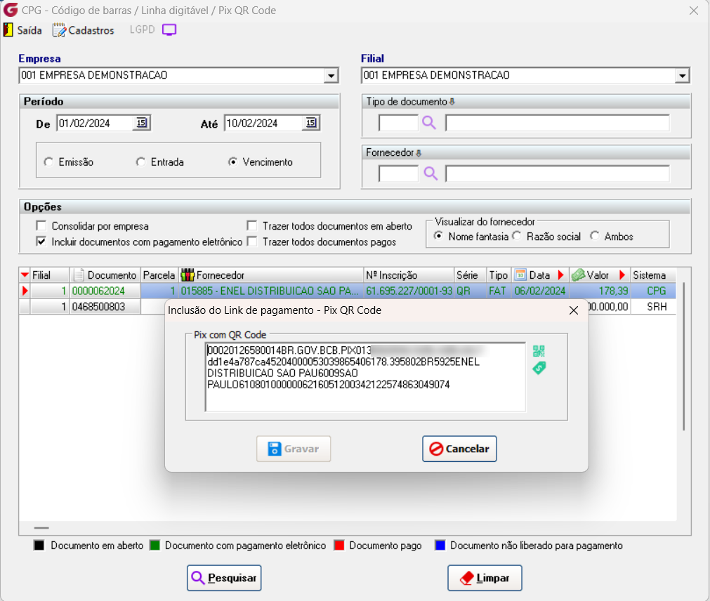This screenshot has width=710, height=601.
Task: Click the Série column header
Action: 470,275
